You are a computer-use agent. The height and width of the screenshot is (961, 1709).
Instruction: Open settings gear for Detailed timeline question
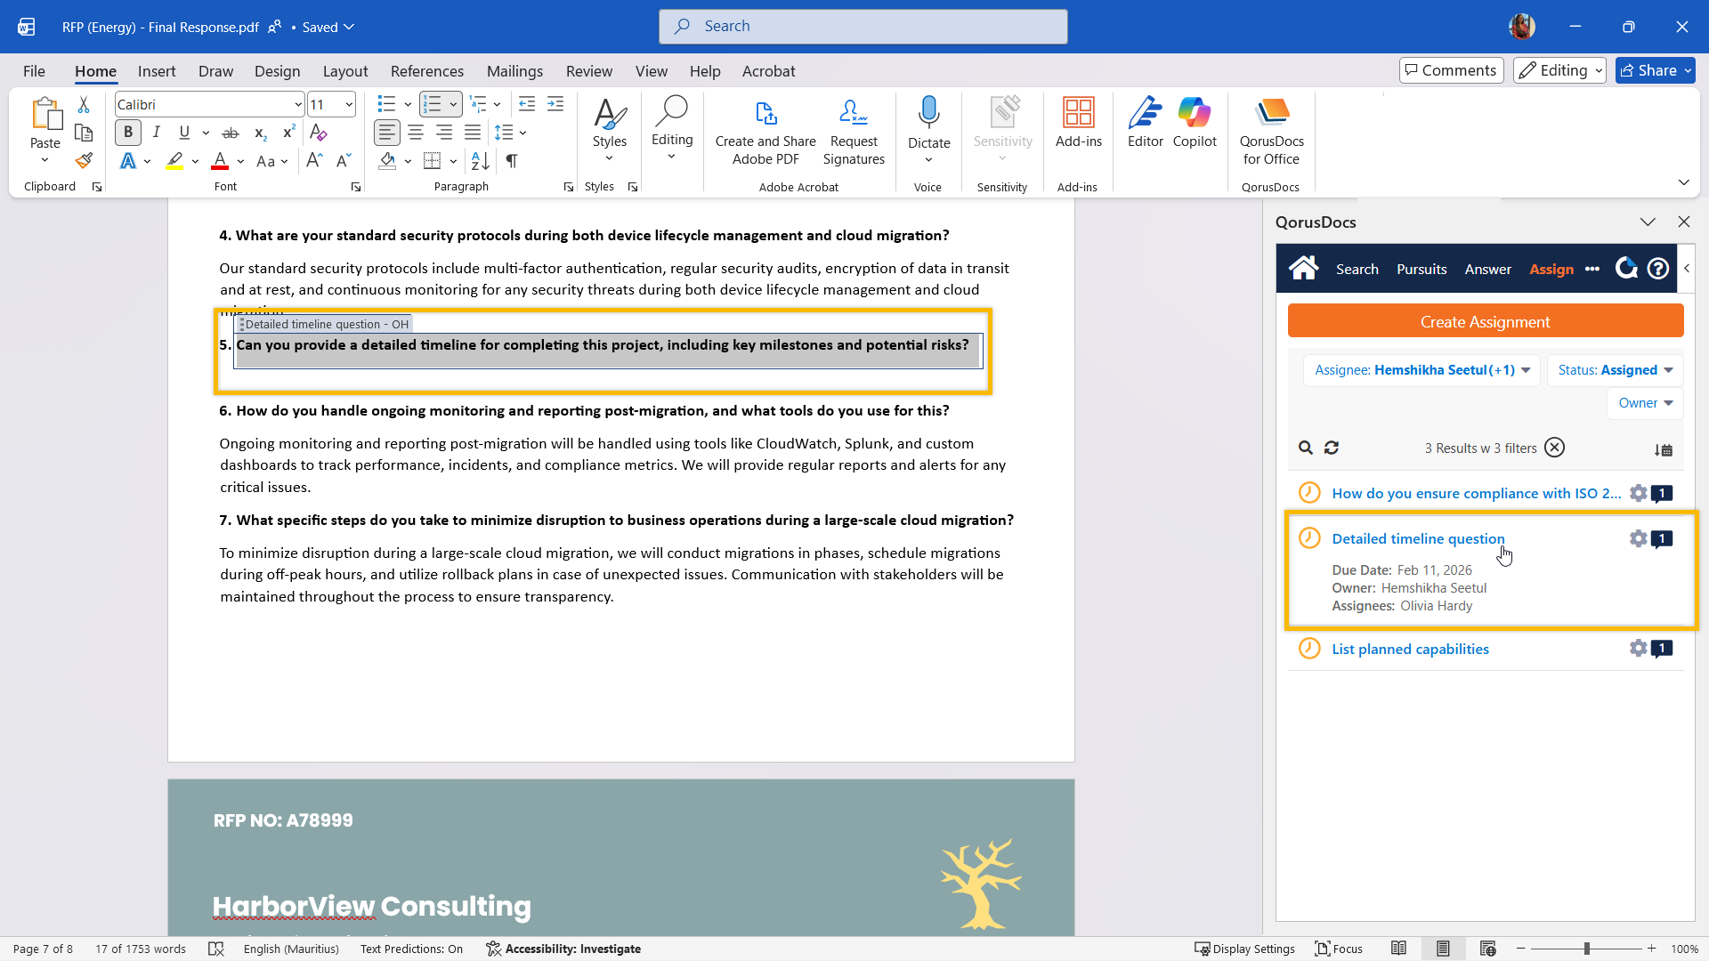click(x=1638, y=538)
